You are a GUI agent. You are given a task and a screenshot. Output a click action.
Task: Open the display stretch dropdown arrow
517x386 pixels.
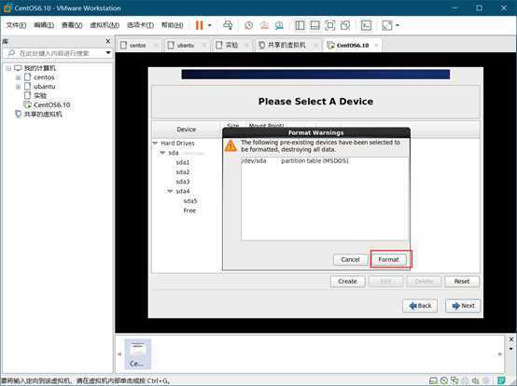coord(398,25)
